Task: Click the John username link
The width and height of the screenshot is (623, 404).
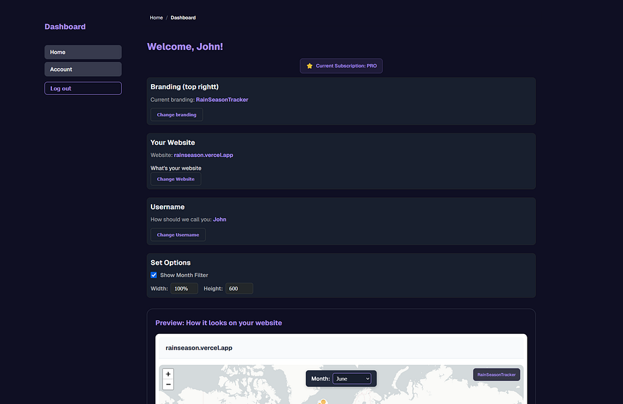Action: (220, 219)
